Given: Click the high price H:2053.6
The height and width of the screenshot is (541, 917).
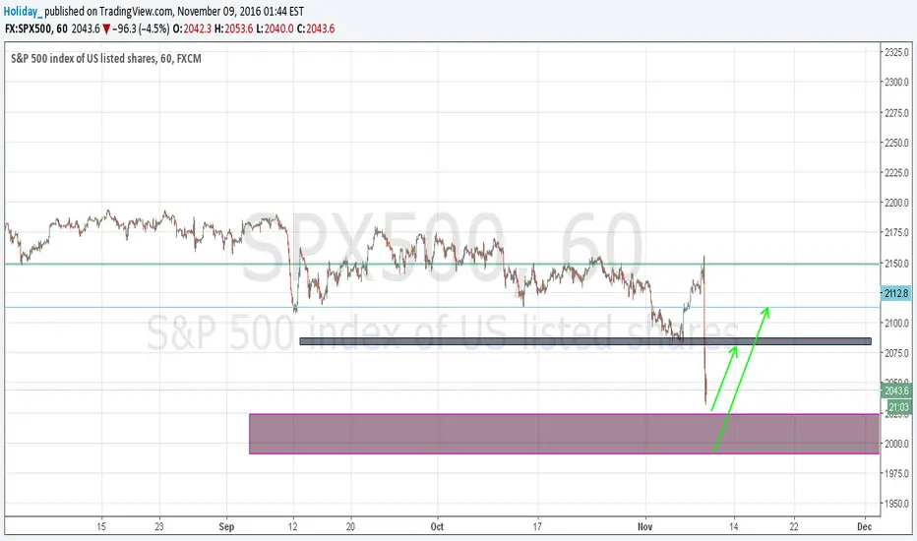Looking at the screenshot, I should point(234,29).
